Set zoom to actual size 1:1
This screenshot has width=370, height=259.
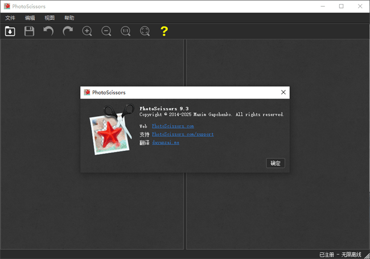pyautogui.click(x=126, y=31)
